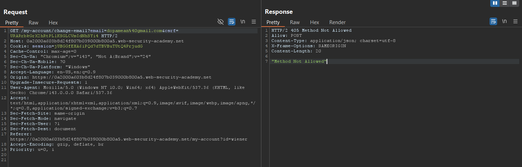Select side-by-side split layout icon
Viewport: 522px width, 167px height.
(495, 3)
